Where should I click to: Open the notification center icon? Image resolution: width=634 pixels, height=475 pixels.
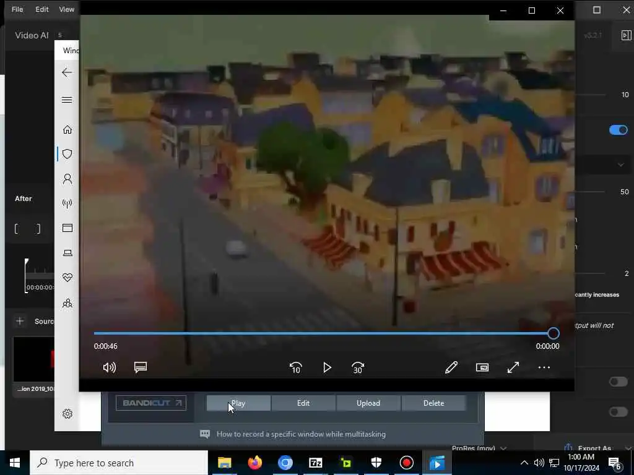tap(614, 463)
